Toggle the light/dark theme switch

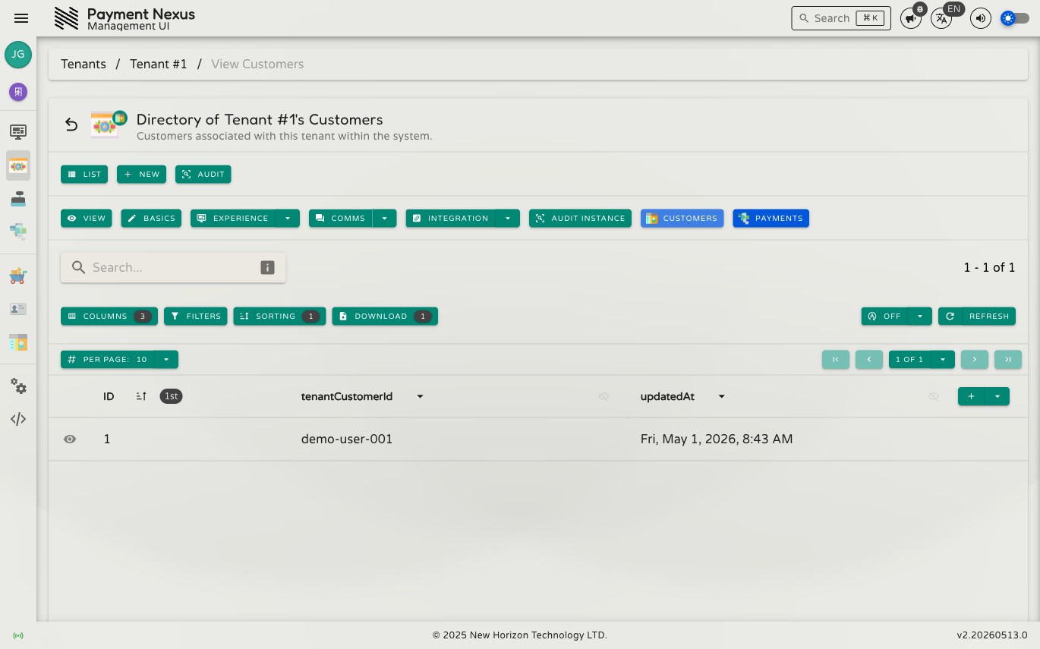pos(1015,18)
